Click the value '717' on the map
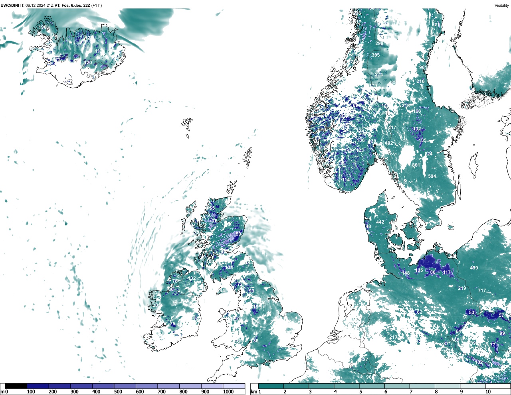The image size is (511, 395). pyautogui.click(x=482, y=291)
